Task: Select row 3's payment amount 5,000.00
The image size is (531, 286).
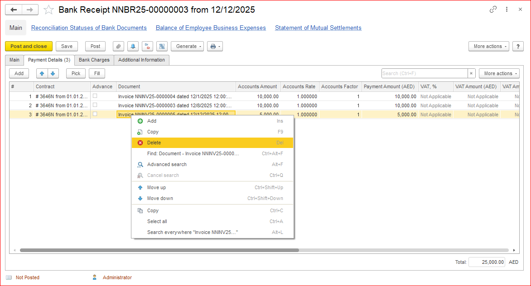Action: pos(390,114)
